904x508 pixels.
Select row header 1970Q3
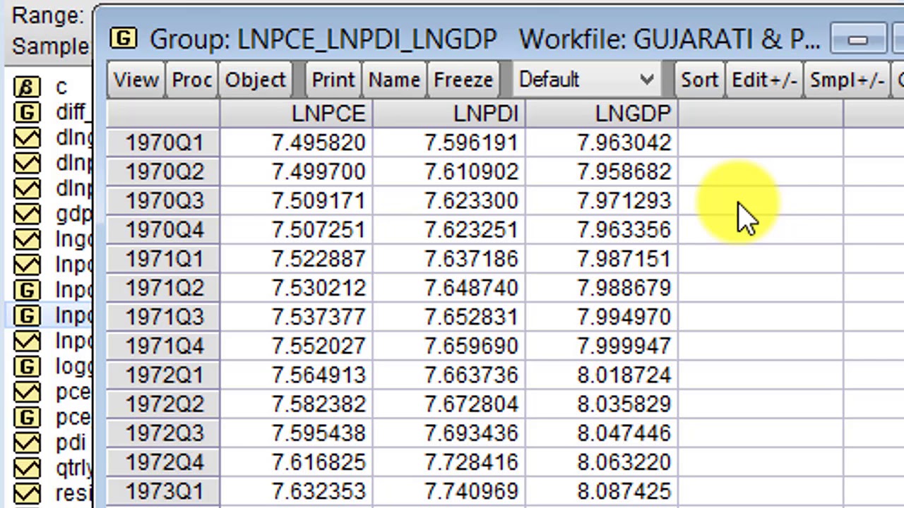point(163,200)
